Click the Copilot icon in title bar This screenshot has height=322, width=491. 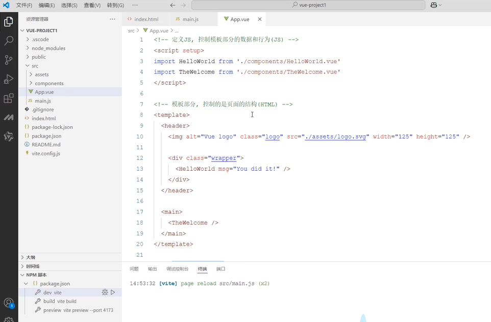434,5
